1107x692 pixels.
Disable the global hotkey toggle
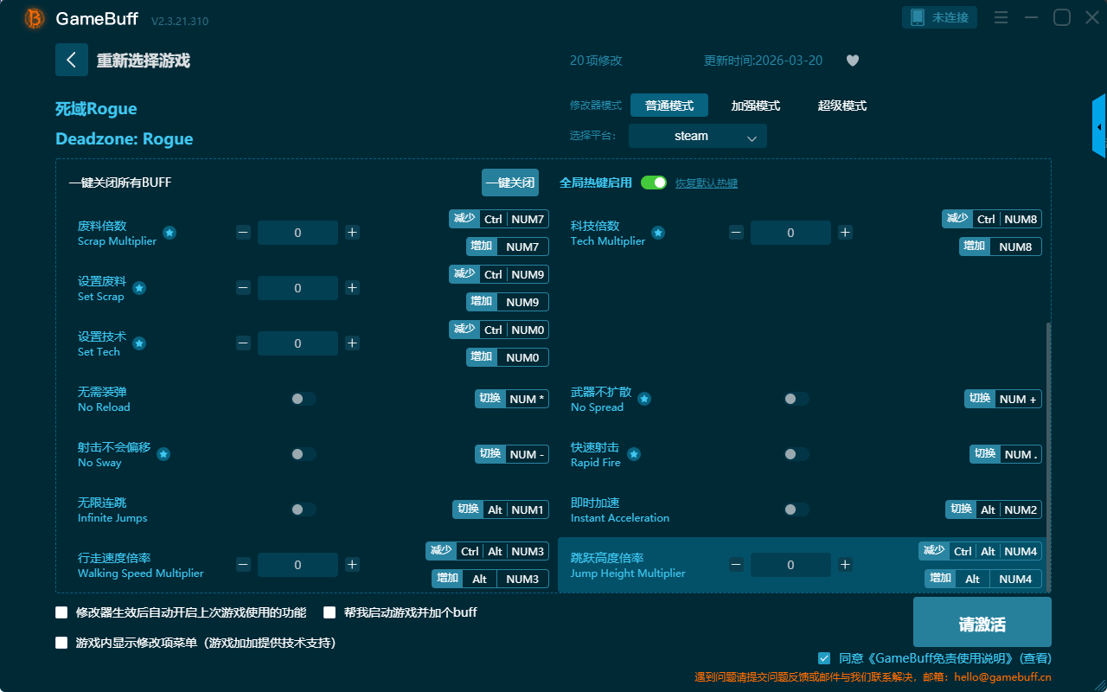[653, 183]
